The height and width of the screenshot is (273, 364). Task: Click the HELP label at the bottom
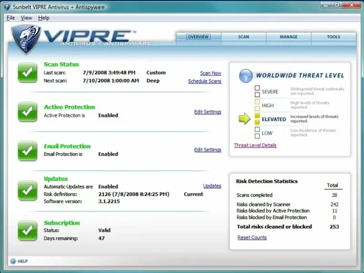tap(22, 261)
